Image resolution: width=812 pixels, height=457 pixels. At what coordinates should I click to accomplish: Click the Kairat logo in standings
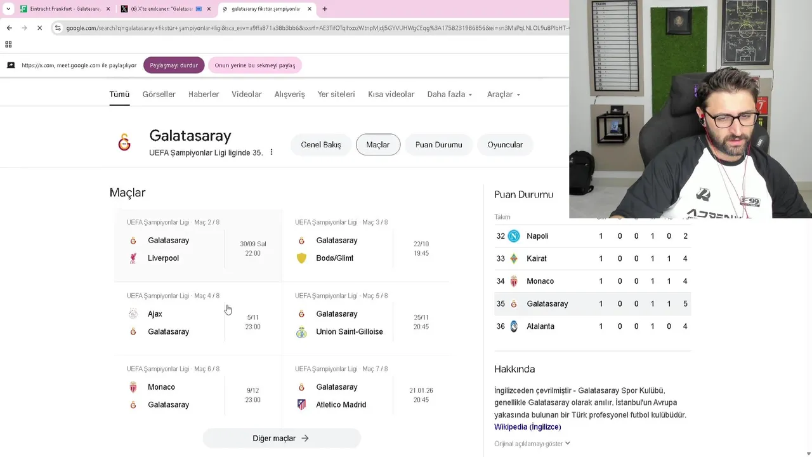pyautogui.click(x=514, y=258)
